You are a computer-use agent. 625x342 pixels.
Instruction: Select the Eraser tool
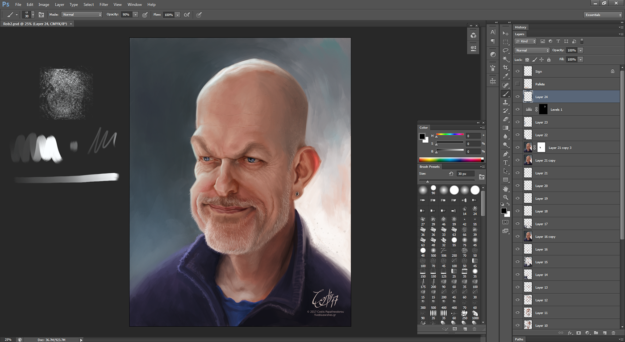(505, 119)
